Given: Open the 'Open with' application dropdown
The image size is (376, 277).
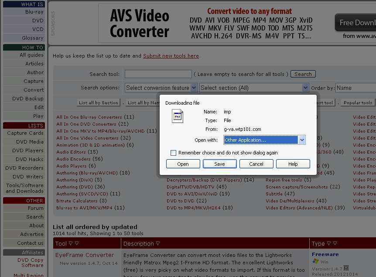Looking at the screenshot, I should [302, 140].
